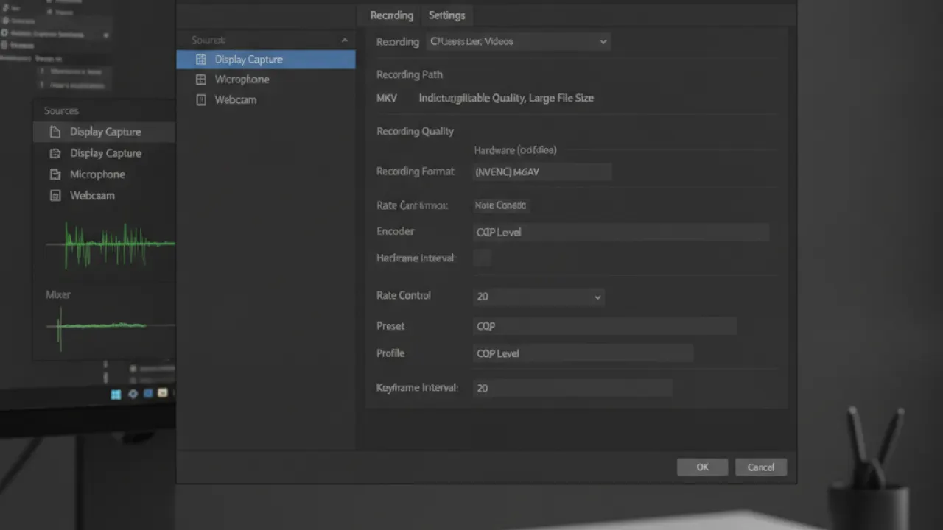Click the Webcam source icon in dialog

tap(201, 100)
